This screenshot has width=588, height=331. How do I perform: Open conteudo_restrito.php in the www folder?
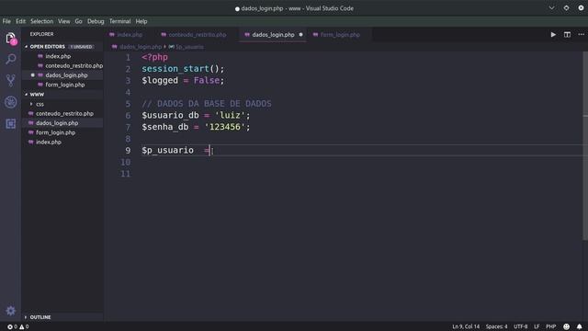pyautogui.click(x=64, y=114)
